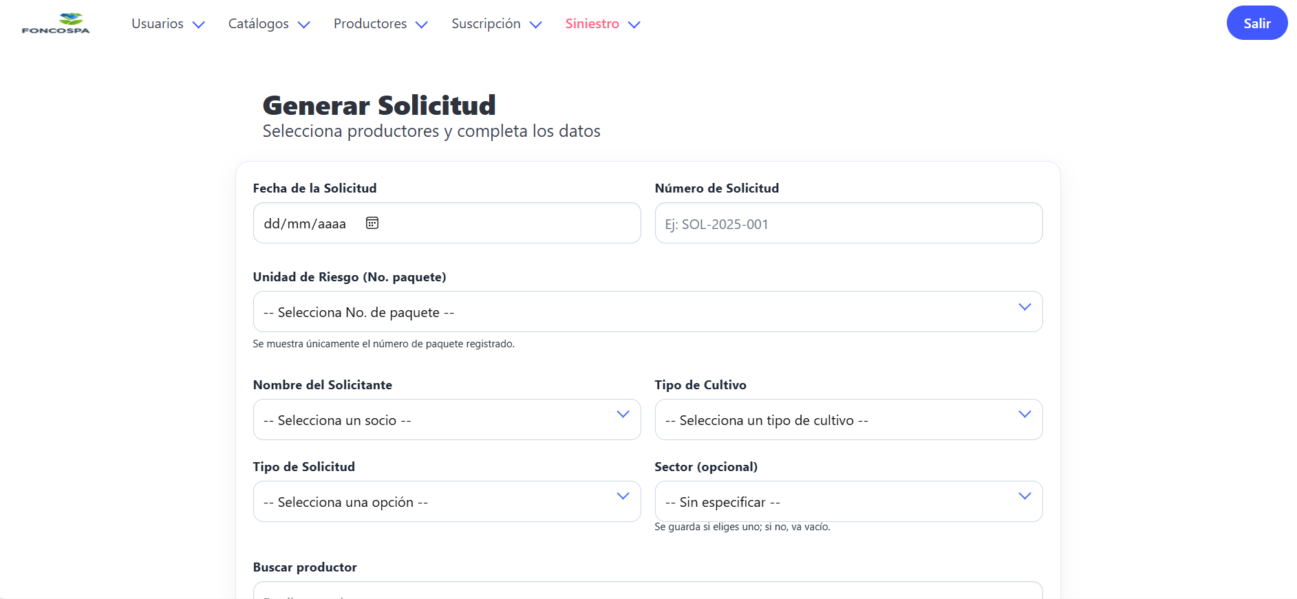Click the chevron next to Productores
The image size is (1297, 599).
coord(421,25)
